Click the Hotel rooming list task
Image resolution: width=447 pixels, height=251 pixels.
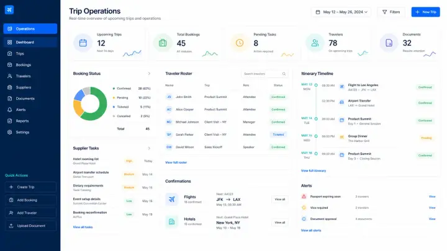coord(112,161)
